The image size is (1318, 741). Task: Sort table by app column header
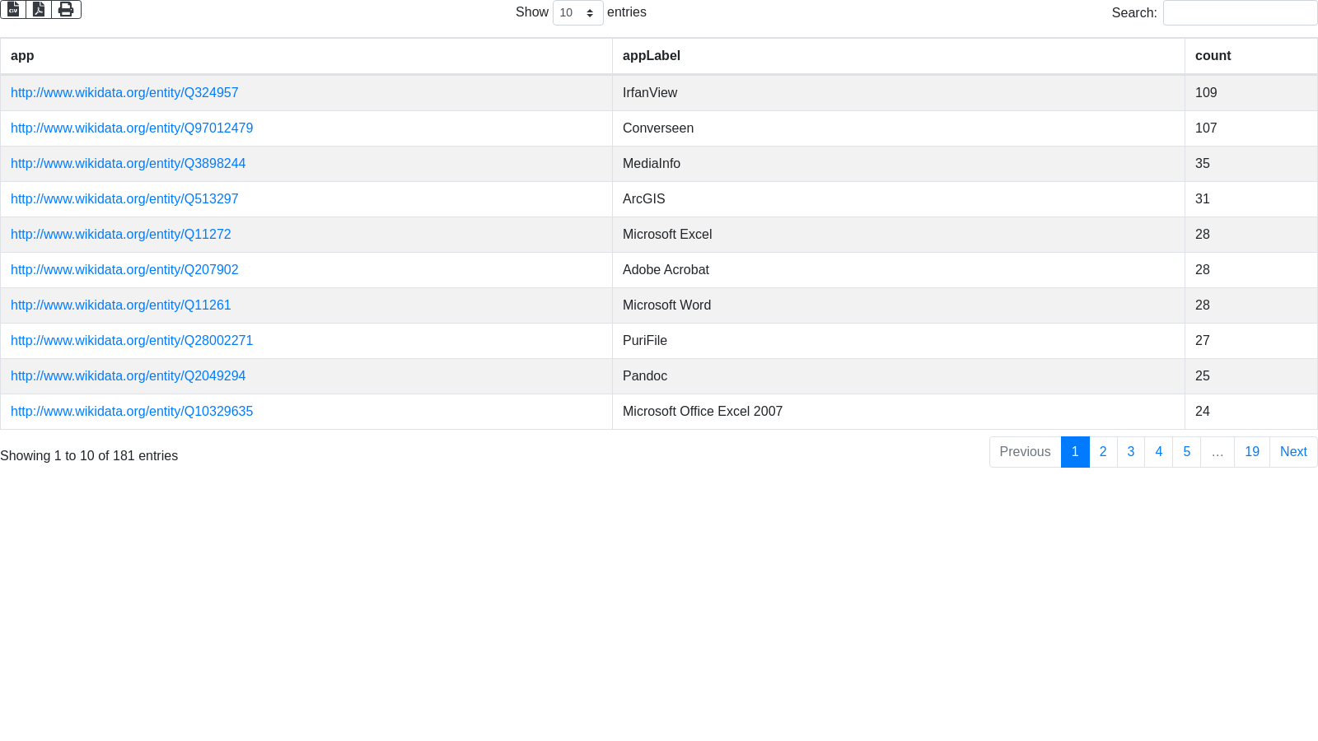(306, 56)
